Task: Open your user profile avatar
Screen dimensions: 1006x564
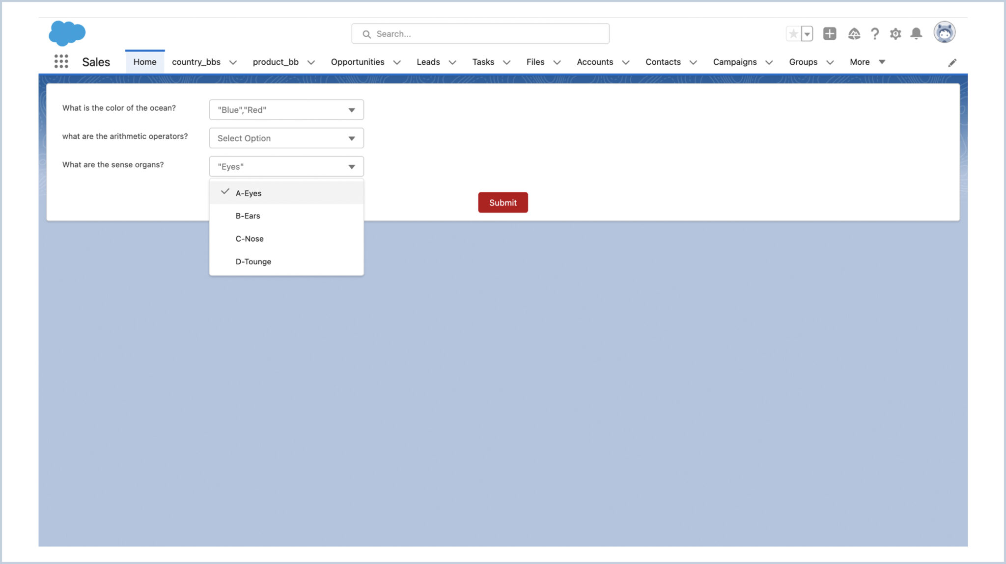Action: pyautogui.click(x=945, y=32)
